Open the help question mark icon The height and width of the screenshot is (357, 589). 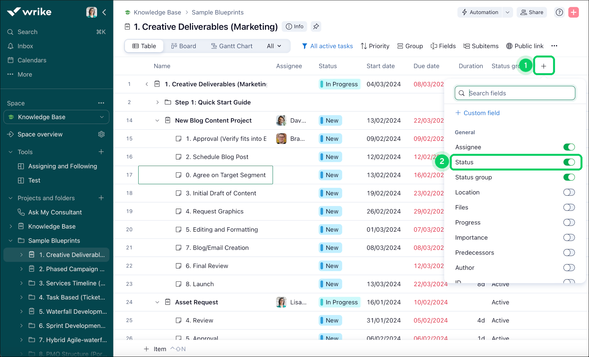pos(559,12)
